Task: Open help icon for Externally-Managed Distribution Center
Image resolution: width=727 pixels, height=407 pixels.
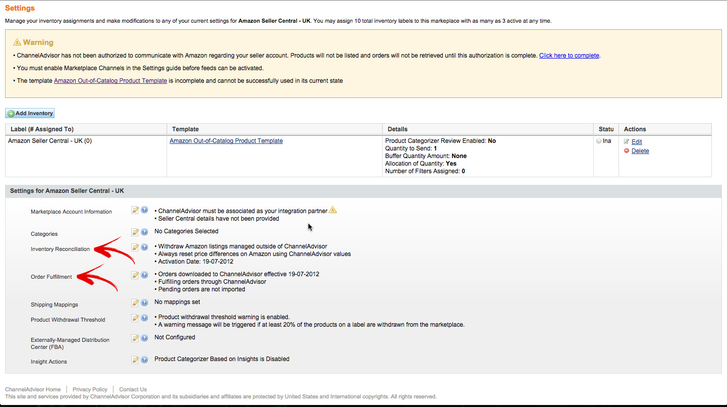Action: tap(144, 338)
